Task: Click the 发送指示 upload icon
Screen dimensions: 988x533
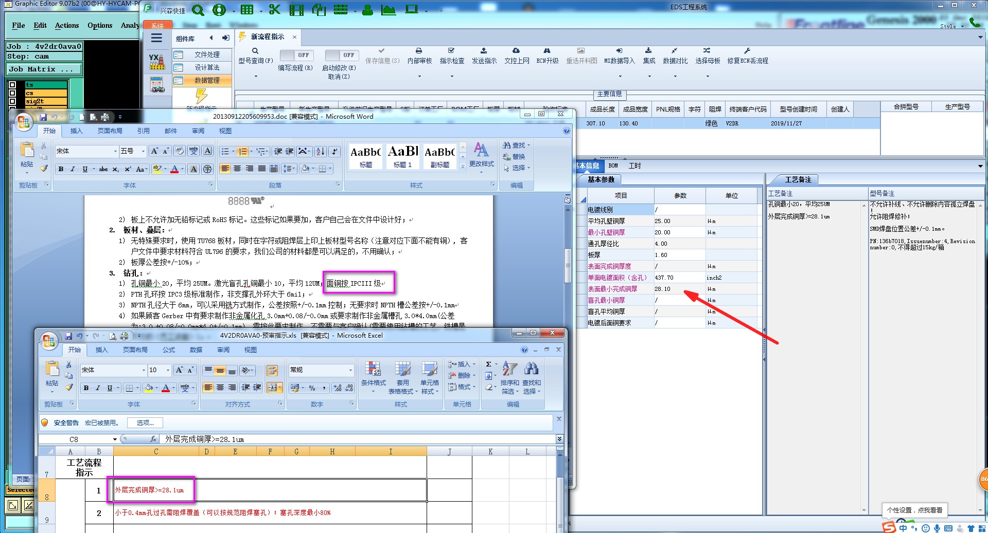Action: pos(484,51)
